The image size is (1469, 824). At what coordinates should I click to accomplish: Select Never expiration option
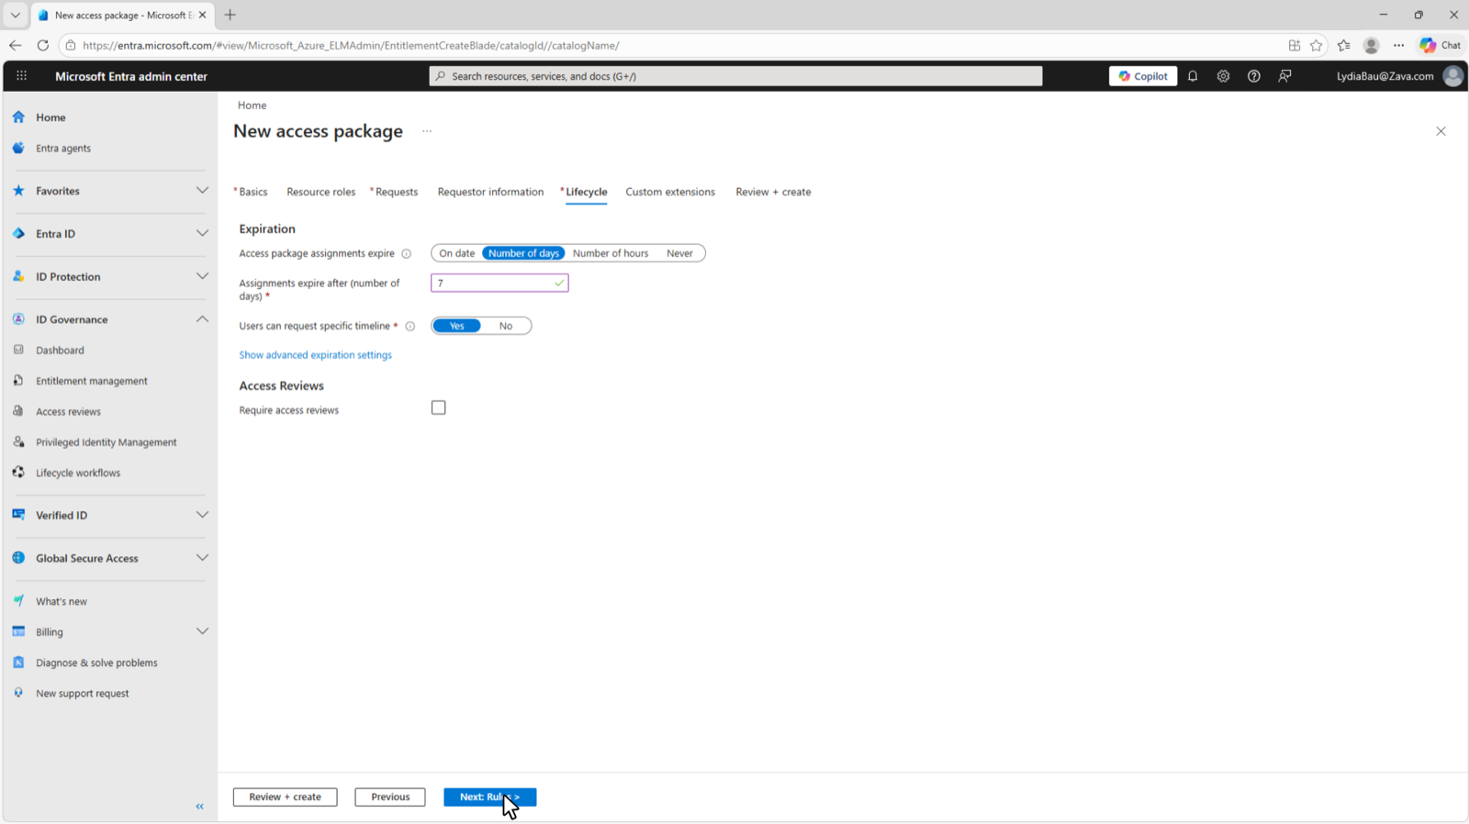click(679, 253)
